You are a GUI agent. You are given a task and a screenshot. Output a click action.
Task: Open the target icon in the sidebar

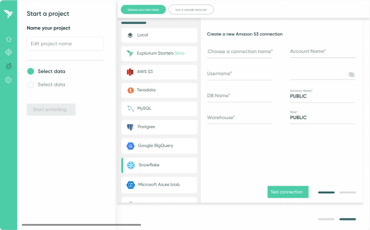[x=8, y=52]
